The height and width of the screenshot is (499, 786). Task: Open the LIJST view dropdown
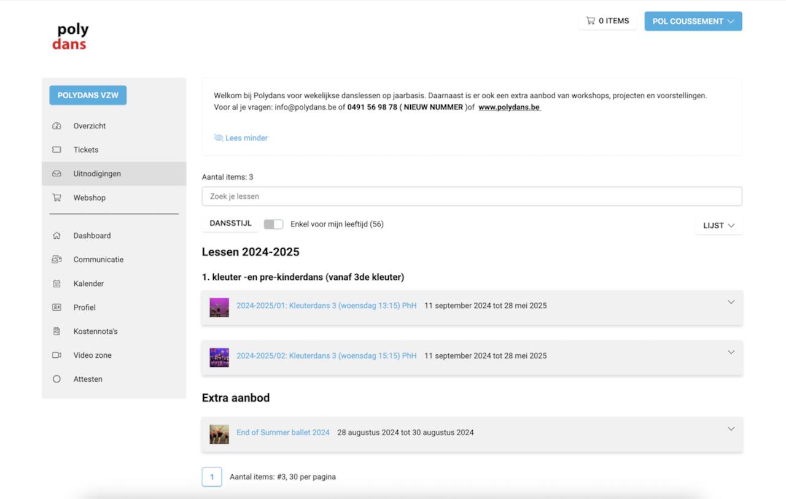(718, 225)
